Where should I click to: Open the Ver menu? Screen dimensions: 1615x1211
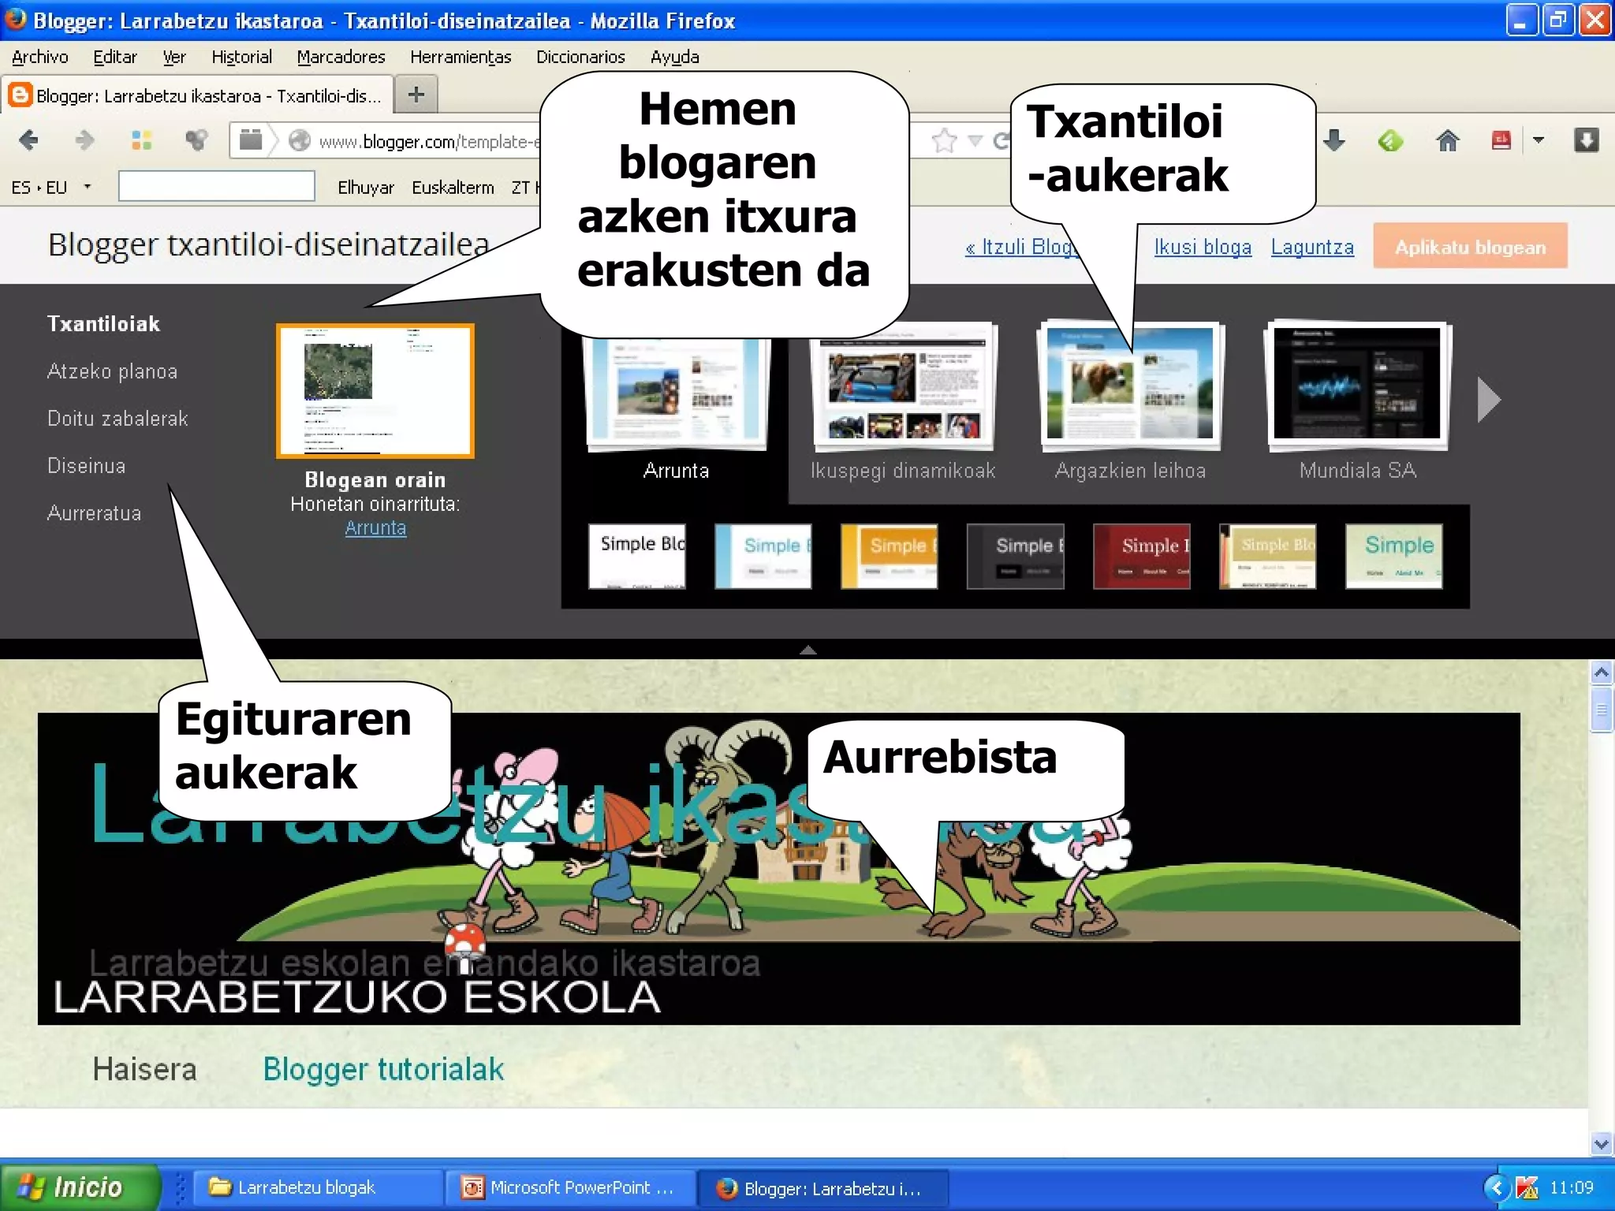(174, 57)
